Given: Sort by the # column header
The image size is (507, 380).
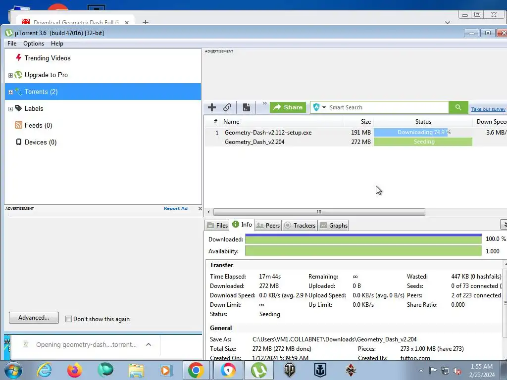Looking at the screenshot, I should (x=215, y=122).
